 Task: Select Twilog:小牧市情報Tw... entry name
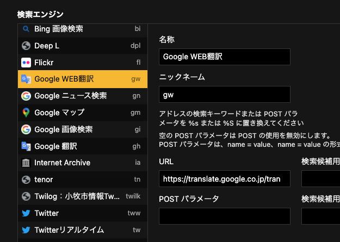click(77, 196)
